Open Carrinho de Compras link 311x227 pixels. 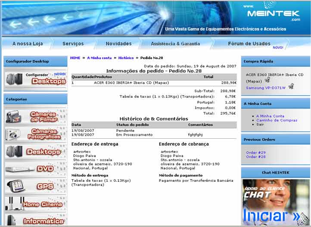(277, 120)
